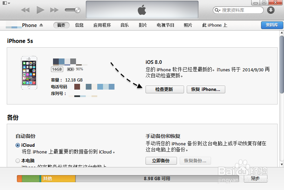Switch to the 信息 tab
The width and height of the screenshot is (284, 190).
click(79, 25)
